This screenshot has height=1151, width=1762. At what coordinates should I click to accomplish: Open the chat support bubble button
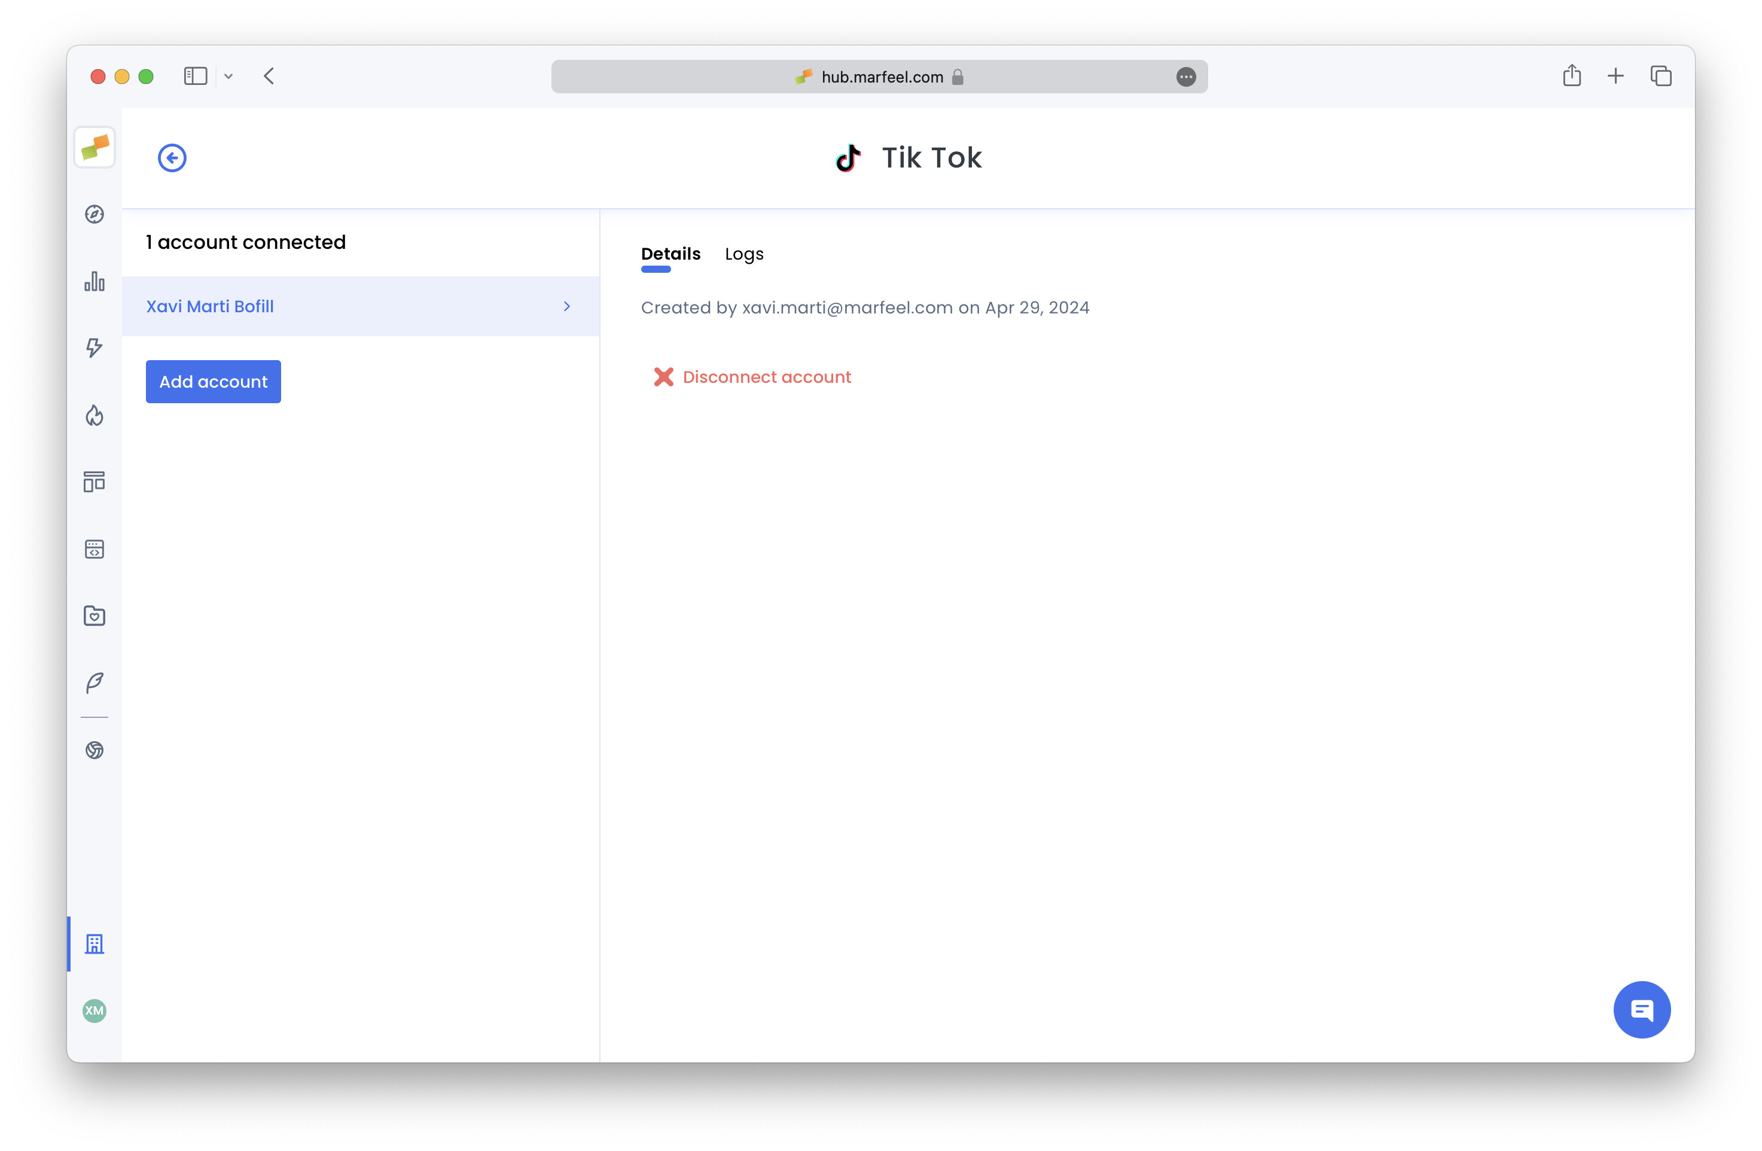pos(1641,1010)
